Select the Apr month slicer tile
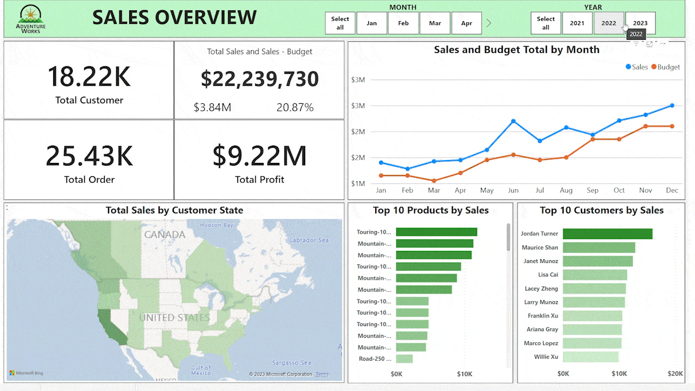 [x=466, y=23]
